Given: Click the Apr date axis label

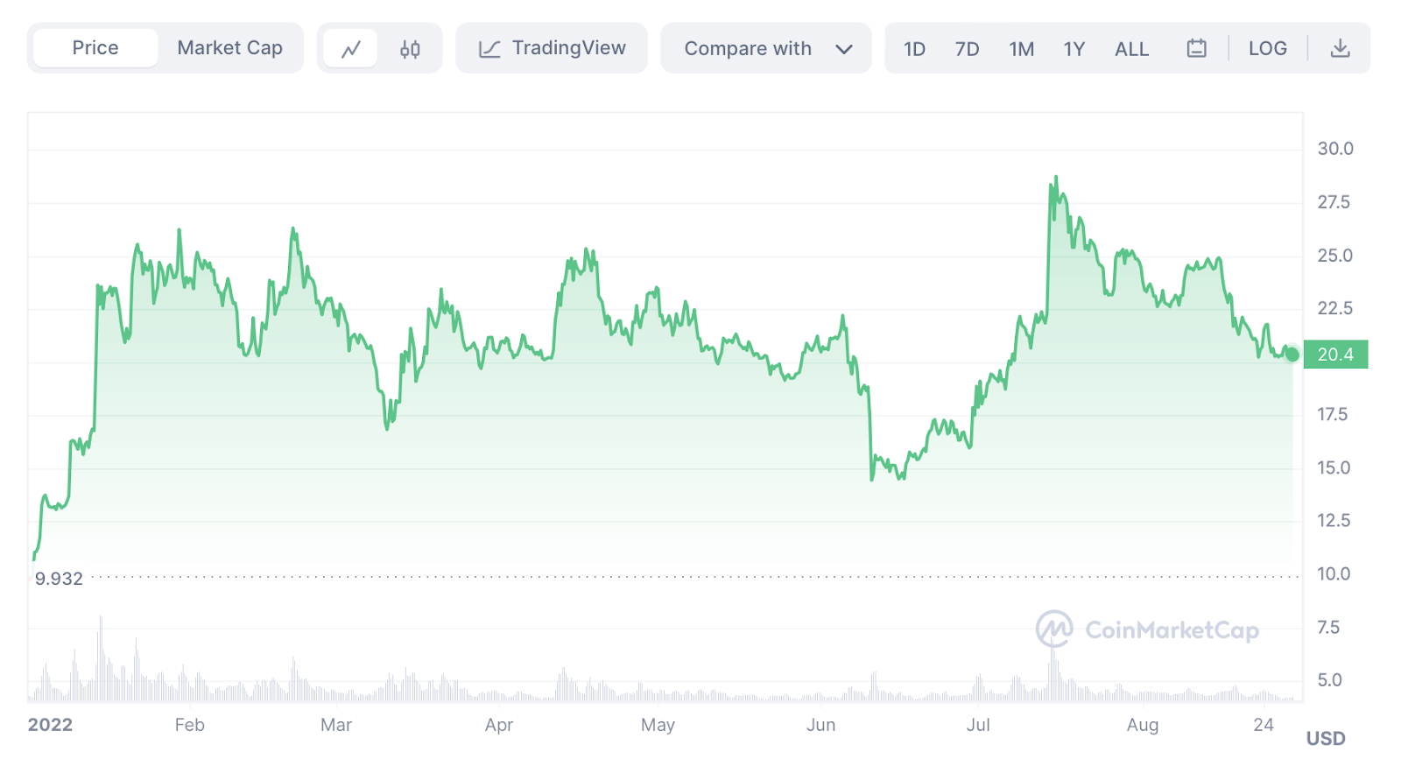Looking at the screenshot, I should click(x=499, y=725).
